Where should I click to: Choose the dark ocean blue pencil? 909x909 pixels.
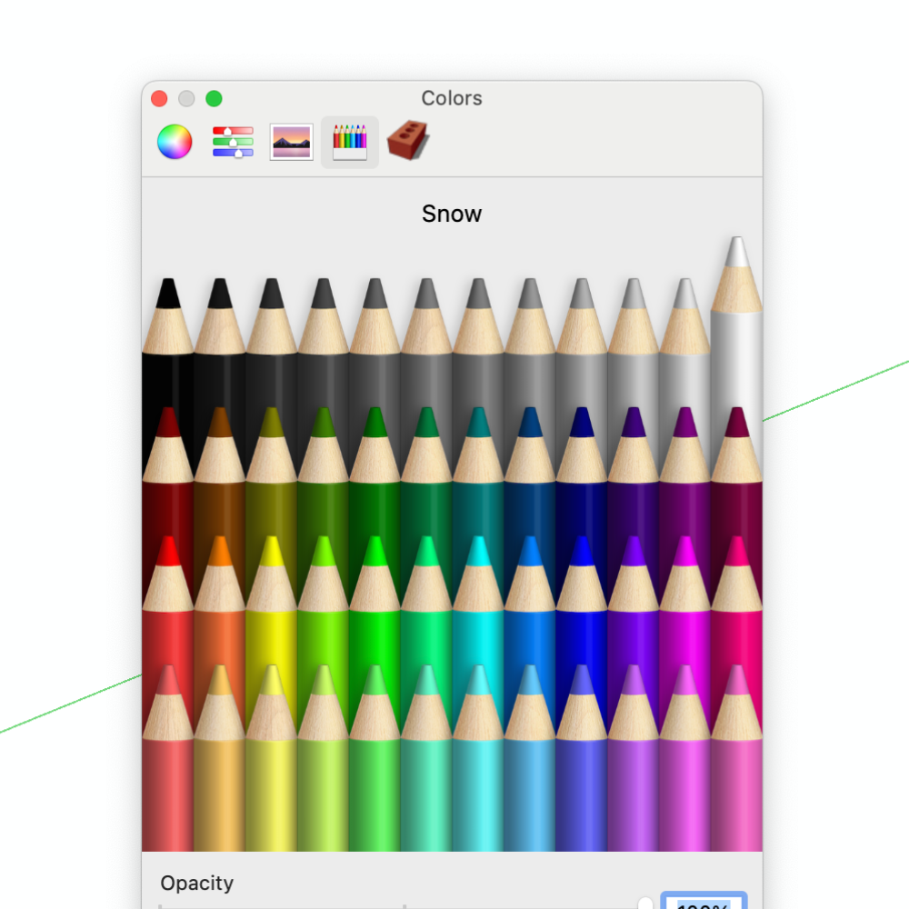pyautogui.click(x=530, y=471)
